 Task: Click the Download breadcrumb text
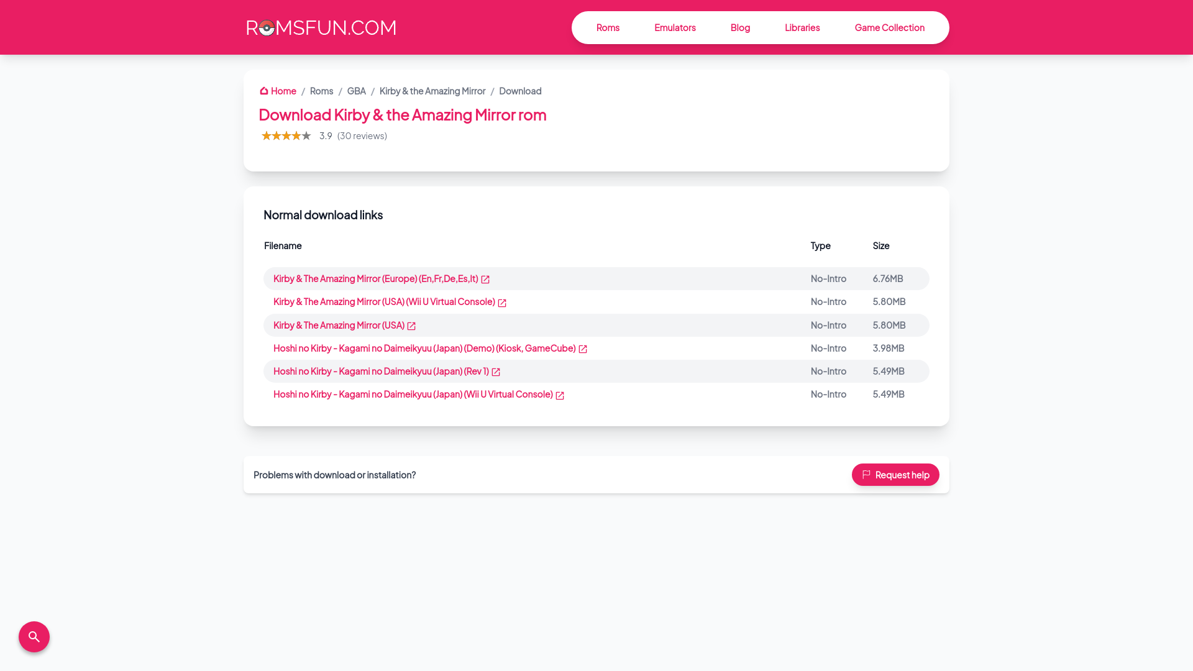(x=520, y=91)
